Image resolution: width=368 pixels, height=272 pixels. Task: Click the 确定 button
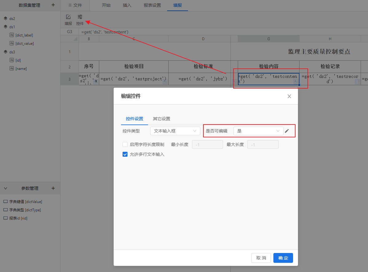(283, 258)
